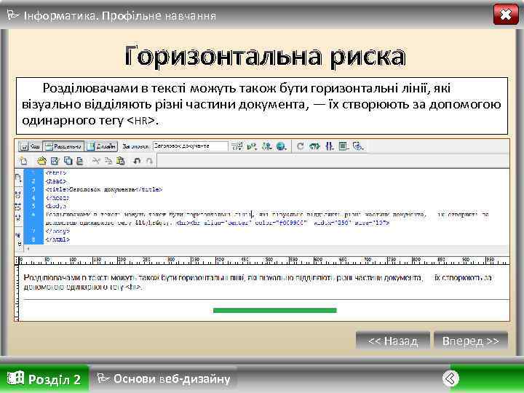Click the </html> closing tag in code
Viewport: 524px width, 393px height.
(x=57, y=239)
